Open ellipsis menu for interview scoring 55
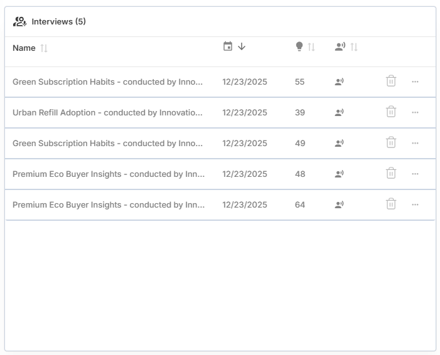Screen dimensions: 440x355 (415, 82)
